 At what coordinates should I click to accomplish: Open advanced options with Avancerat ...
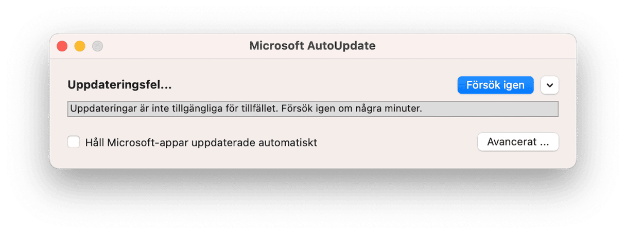coord(518,142)
